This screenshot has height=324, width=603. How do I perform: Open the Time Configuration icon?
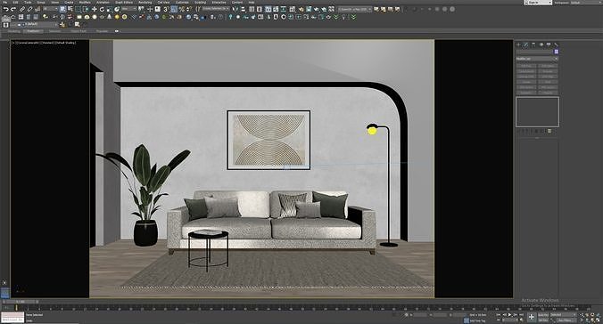(x=522, y=320)
